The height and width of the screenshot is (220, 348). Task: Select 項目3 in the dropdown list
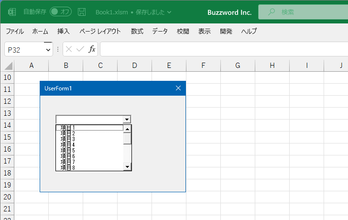click(90, 139)
